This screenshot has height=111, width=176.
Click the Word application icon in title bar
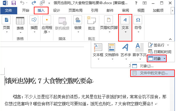point(5,3)
